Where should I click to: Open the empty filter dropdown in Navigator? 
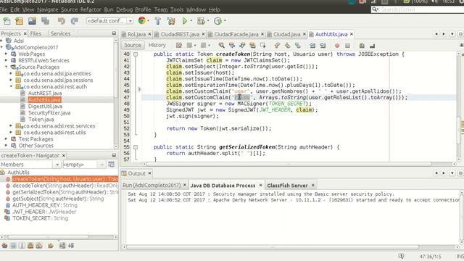(x=101, y=165)
